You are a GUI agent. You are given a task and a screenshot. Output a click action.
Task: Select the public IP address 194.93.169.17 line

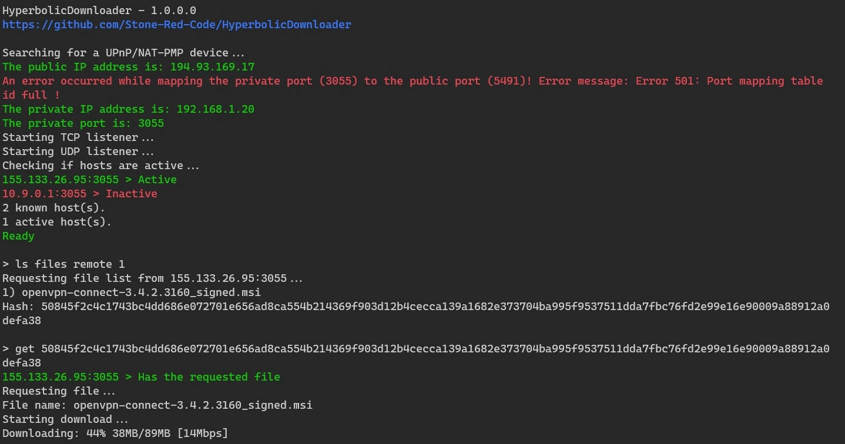tap(128, 67)
